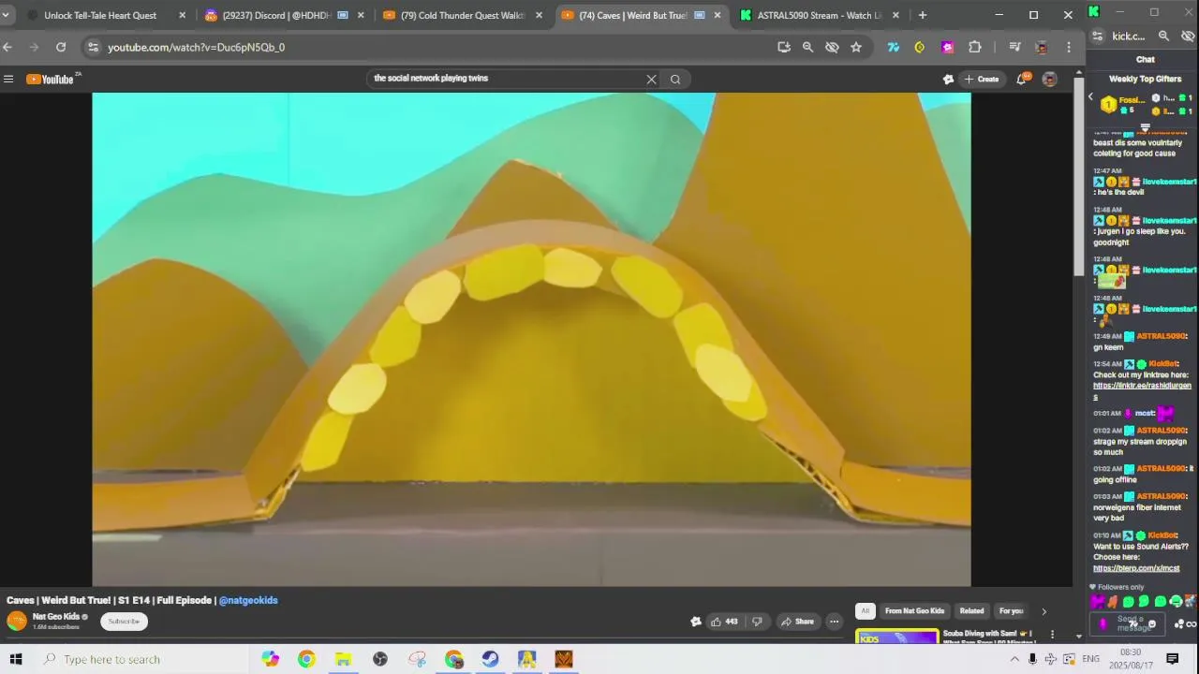Open YouTube account avatar menu
The width and height of the screenshot is (1199, 674).
pyautogui.click(x=1049, y=79)
